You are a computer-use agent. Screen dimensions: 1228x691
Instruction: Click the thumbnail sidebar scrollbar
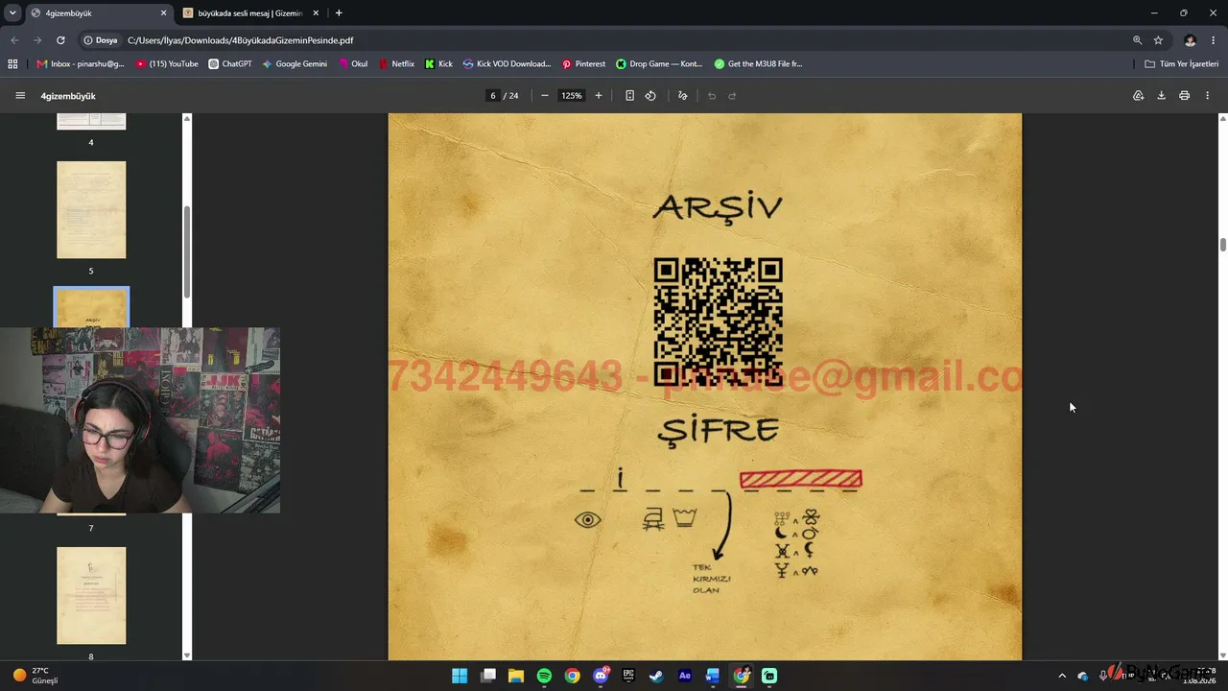pos(187,252)
